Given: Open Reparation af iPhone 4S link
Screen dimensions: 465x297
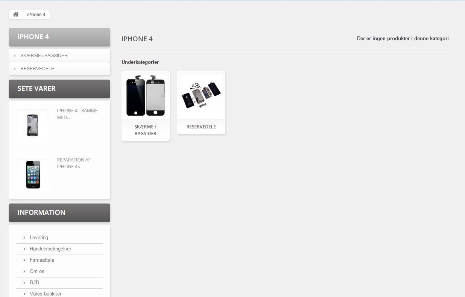Looking at the screenshot, I should [x=74, y=163].
